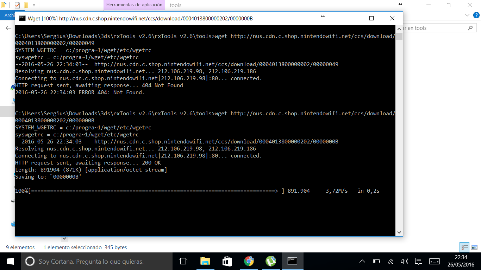Viewport: 481px width, 270px height.
Task: Click the search field in the tools folder
Action: 439,28
